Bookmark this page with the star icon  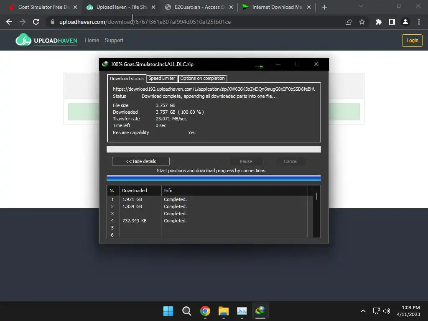pyautogui.click(x=362, y=22)
